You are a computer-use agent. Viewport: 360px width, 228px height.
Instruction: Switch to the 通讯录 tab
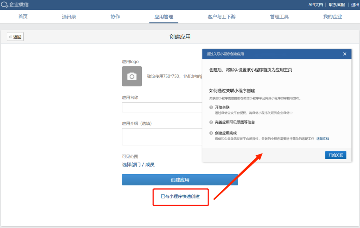[69, 17]
